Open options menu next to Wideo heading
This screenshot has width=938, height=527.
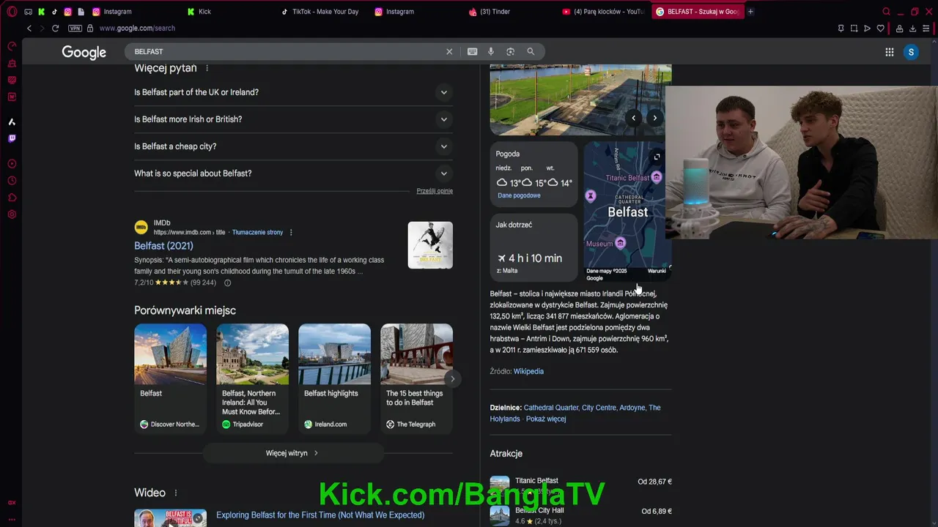(175, 493)
